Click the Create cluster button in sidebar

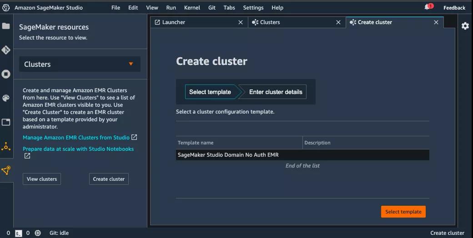coord(109,179)
